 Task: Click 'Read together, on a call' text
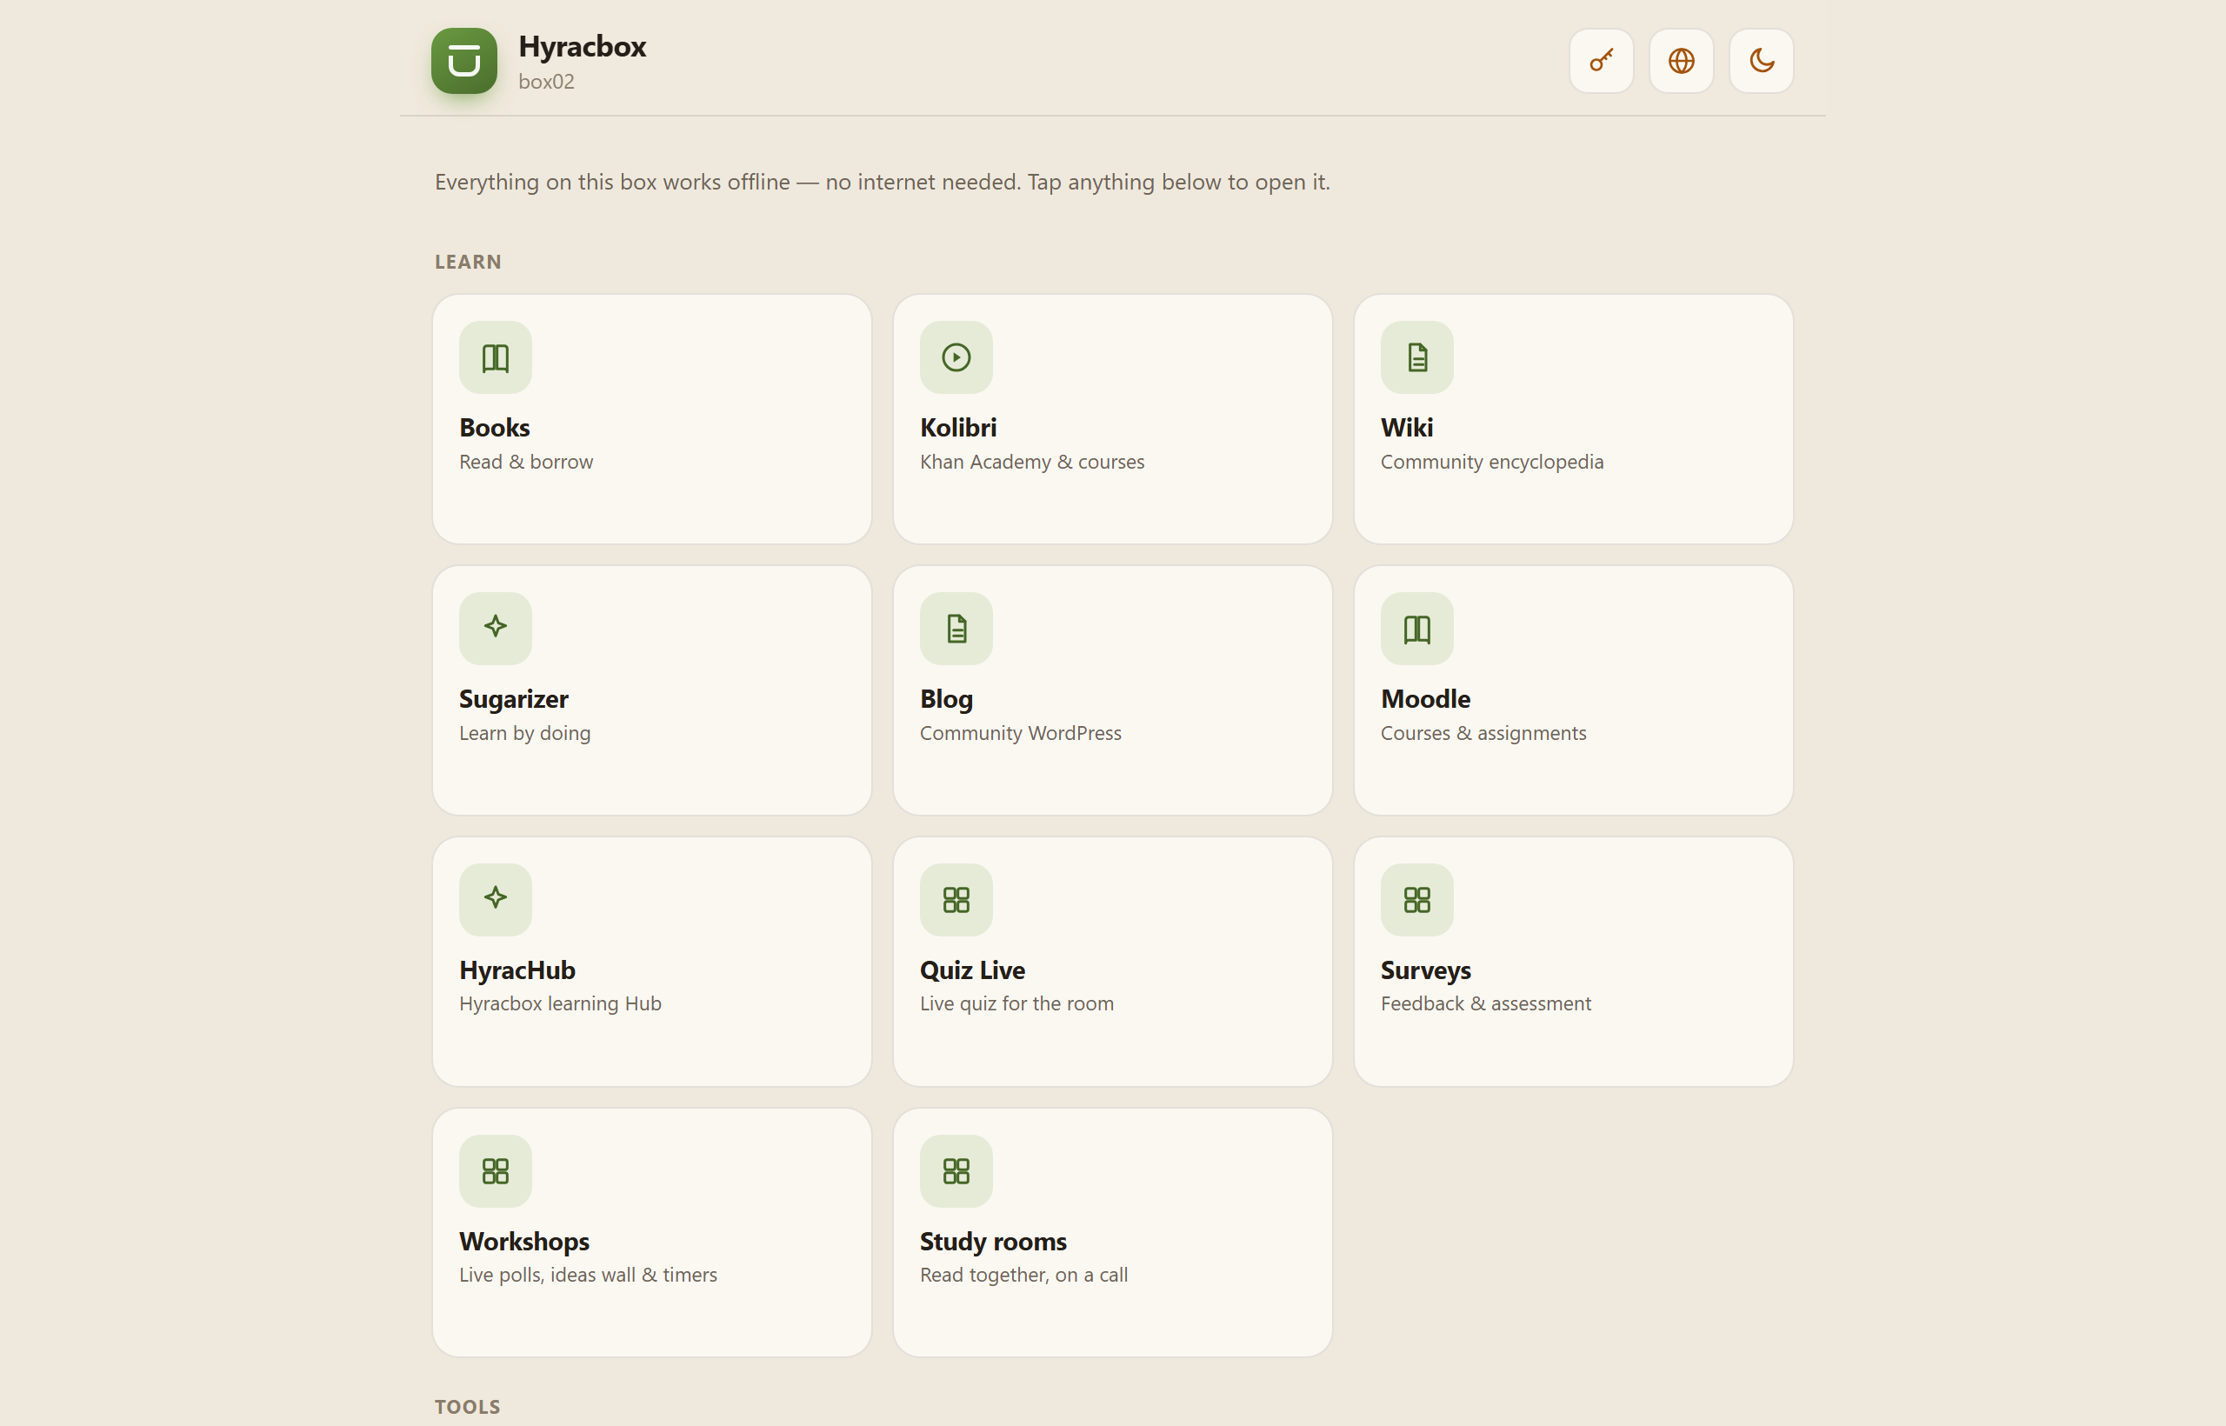coord(1024,1274)
